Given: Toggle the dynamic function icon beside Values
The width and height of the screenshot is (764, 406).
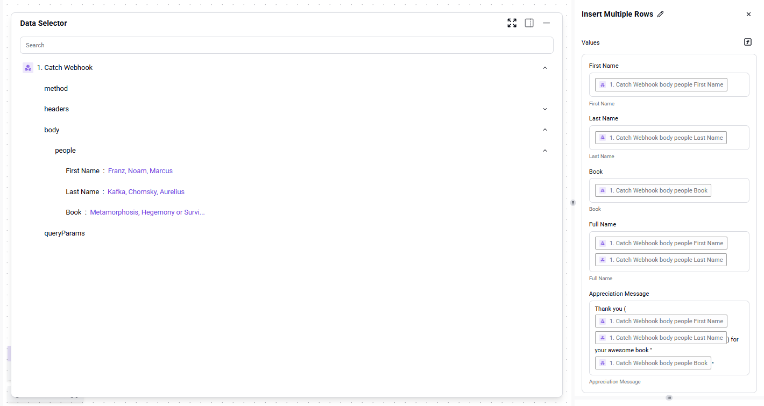Looking at the screenshot, I should tap(748, 42).
